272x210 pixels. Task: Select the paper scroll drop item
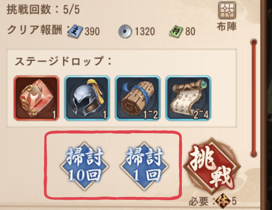[x=189, y=98]
